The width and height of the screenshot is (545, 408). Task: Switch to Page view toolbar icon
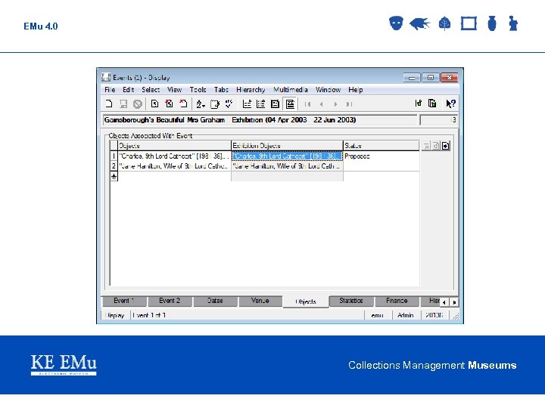(x=275, y=104)
